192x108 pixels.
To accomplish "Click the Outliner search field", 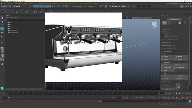I will pyautogui.click(x=26, y=20).
